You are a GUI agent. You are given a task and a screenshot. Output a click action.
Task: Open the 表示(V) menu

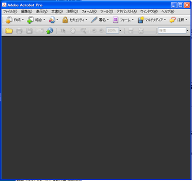pos(41,12)
